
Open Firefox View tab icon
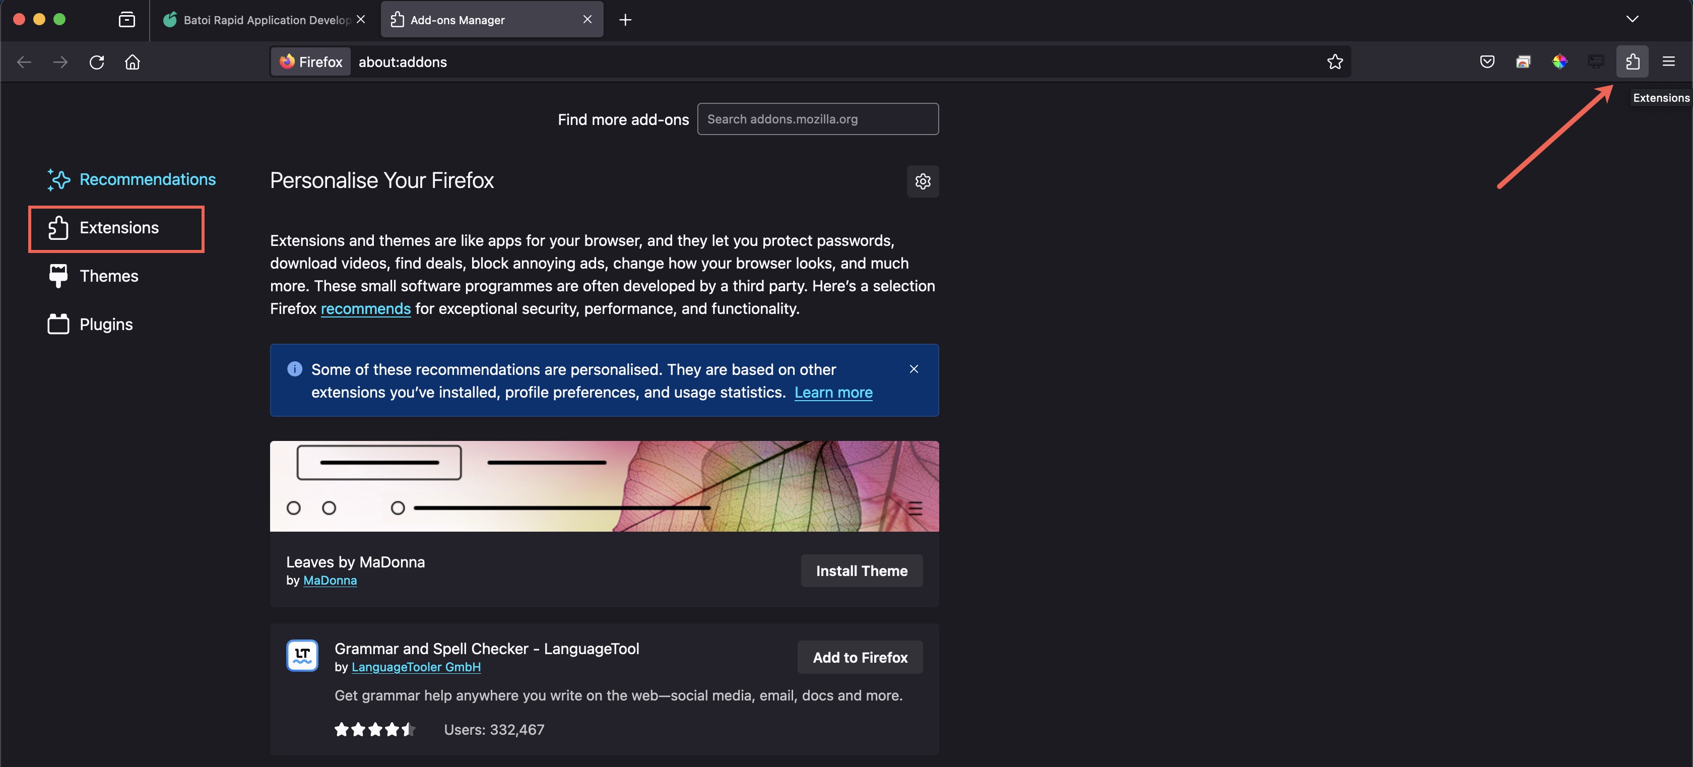coord(127,20)
